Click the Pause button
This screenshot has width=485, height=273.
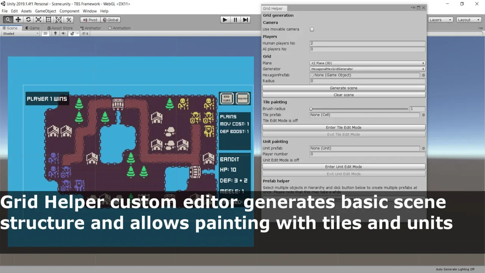(235, 20)
